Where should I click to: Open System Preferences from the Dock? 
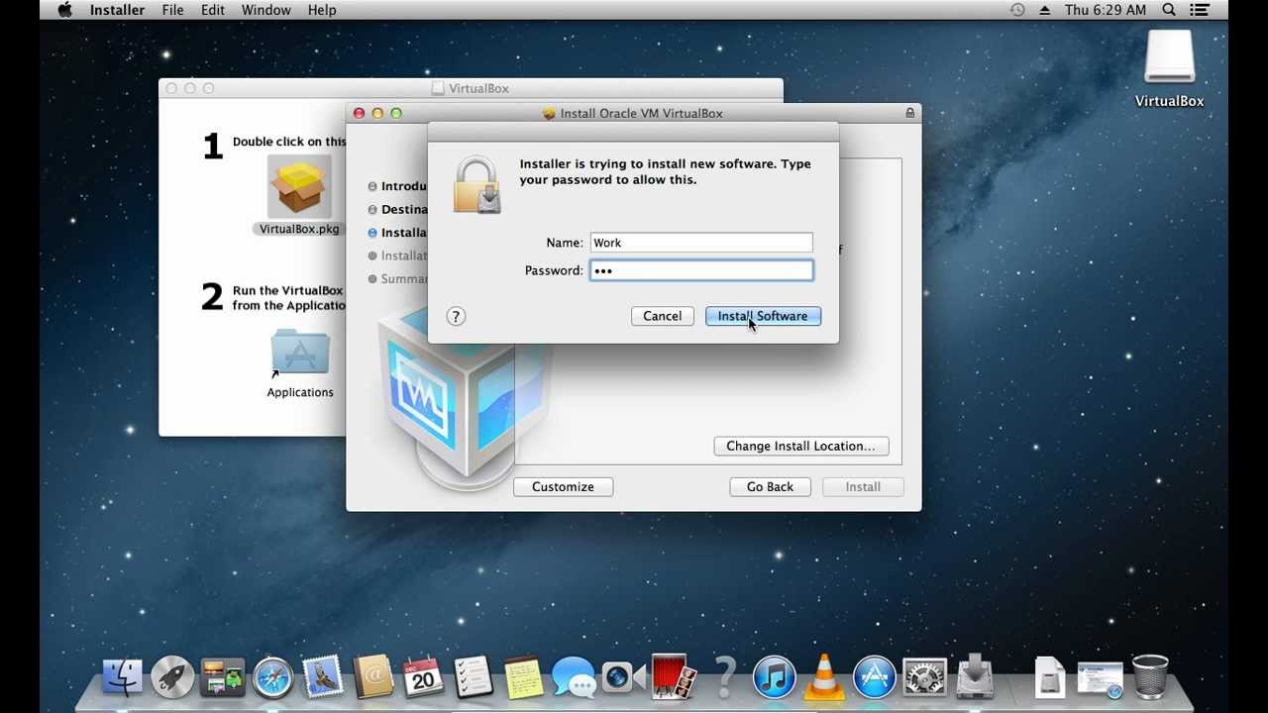(924, 677)
